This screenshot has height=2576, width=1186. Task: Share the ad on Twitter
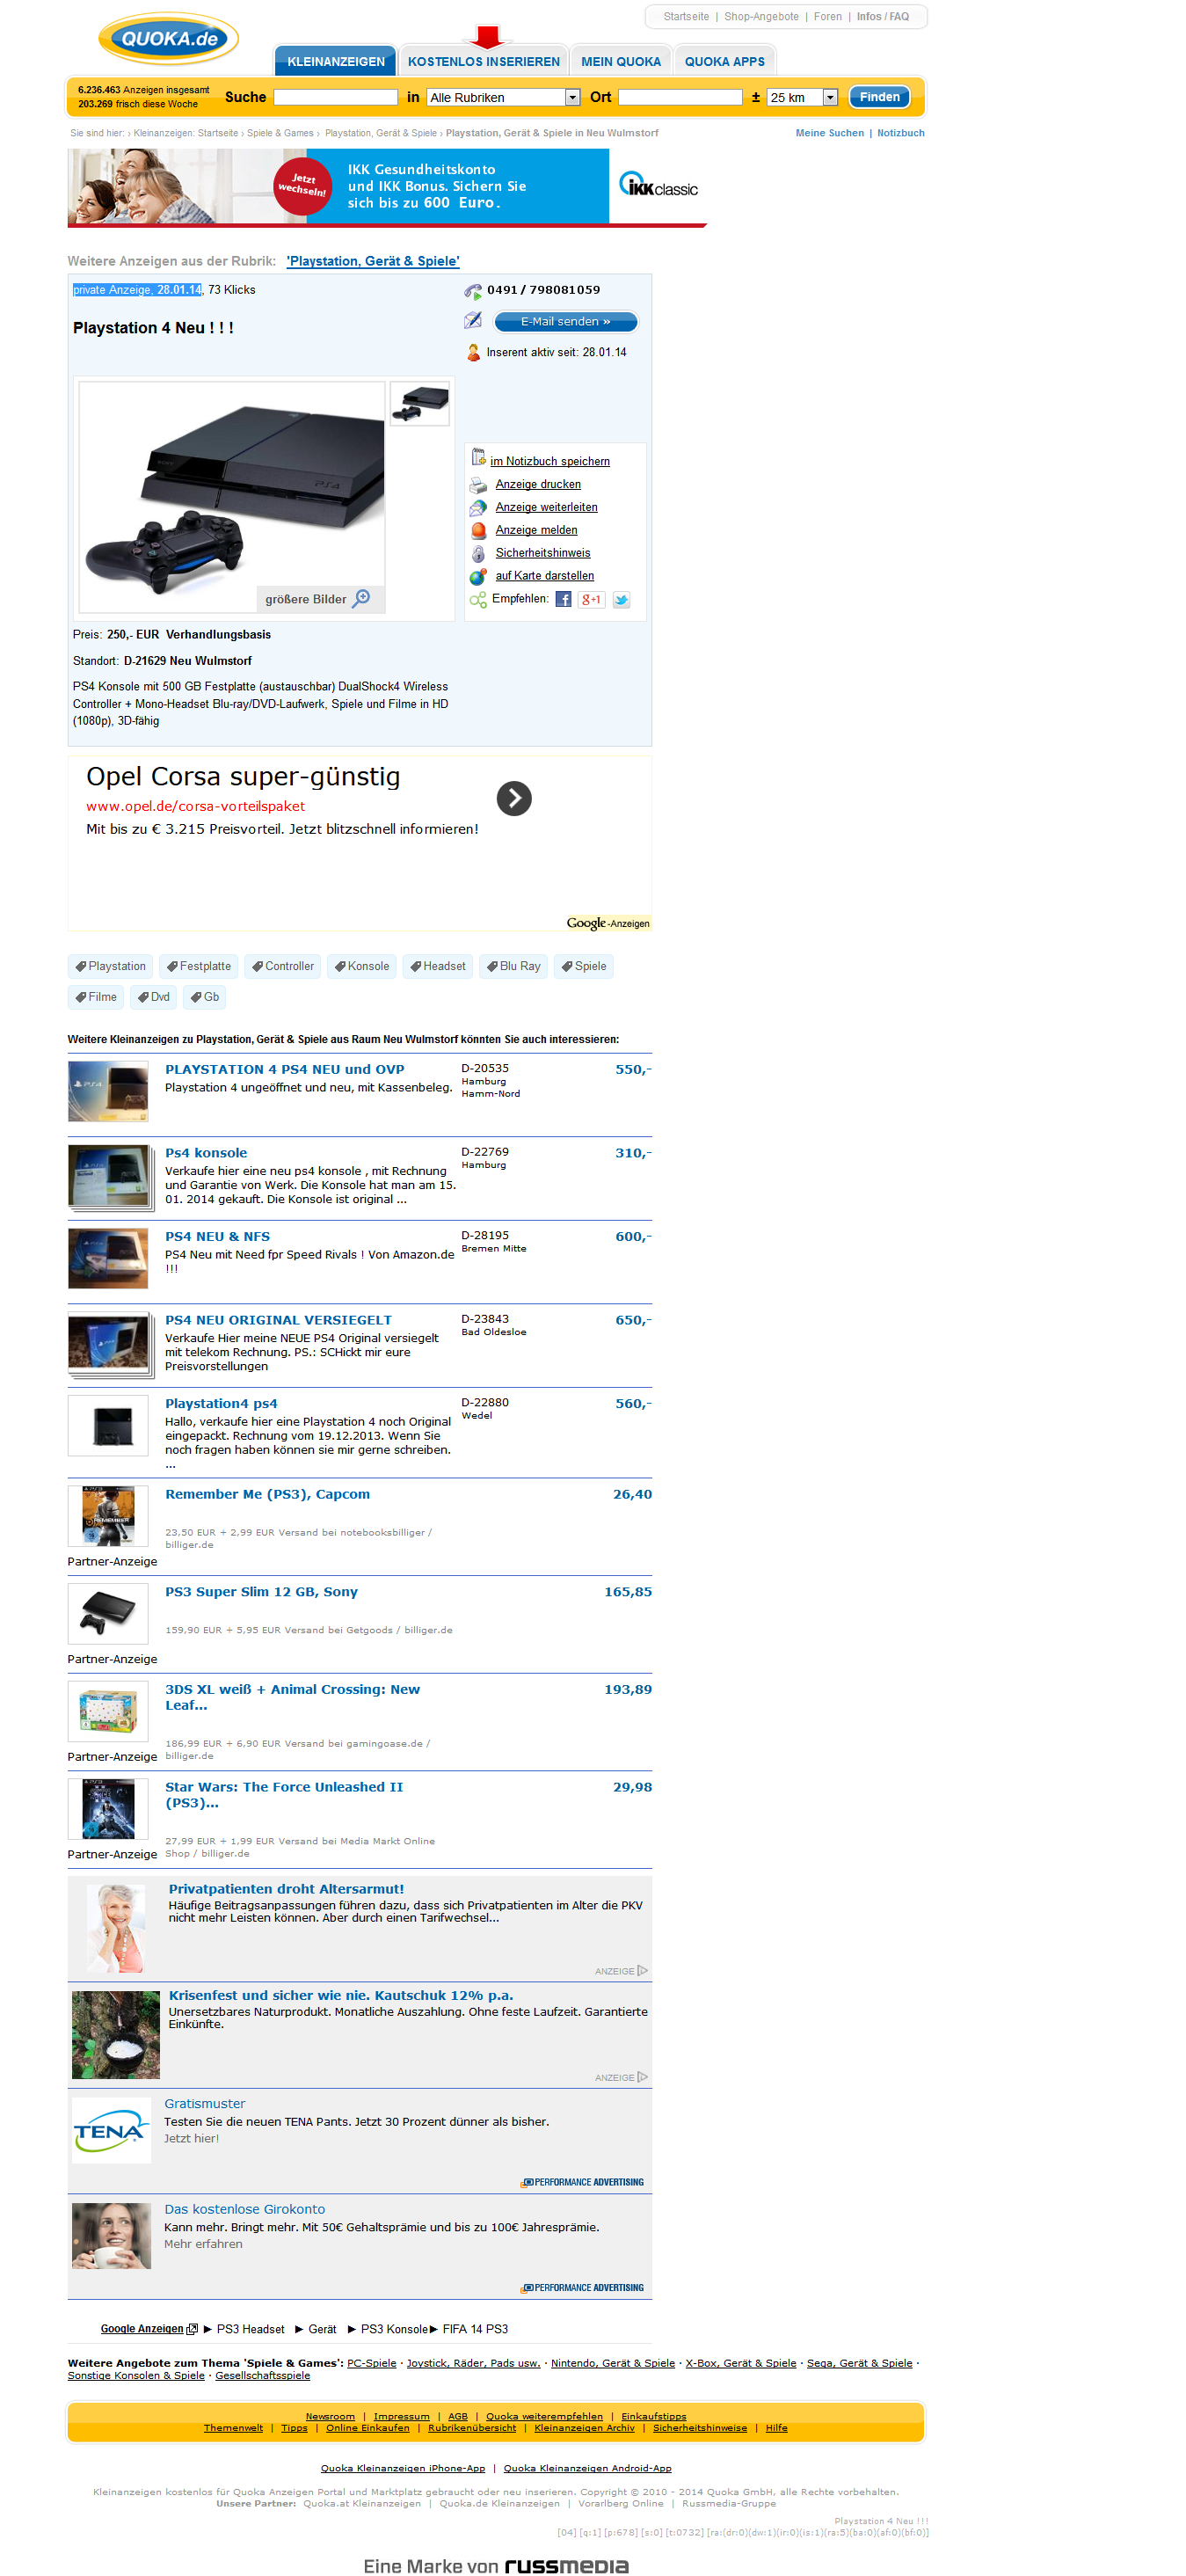[x=621, y=600]
